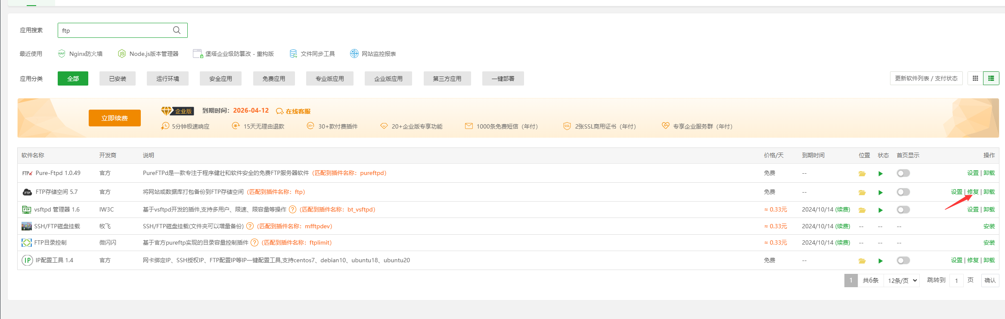Screen dimensions: 1005x319
Task: Click IP配置工具 status play icon
Action: point(881,261)
